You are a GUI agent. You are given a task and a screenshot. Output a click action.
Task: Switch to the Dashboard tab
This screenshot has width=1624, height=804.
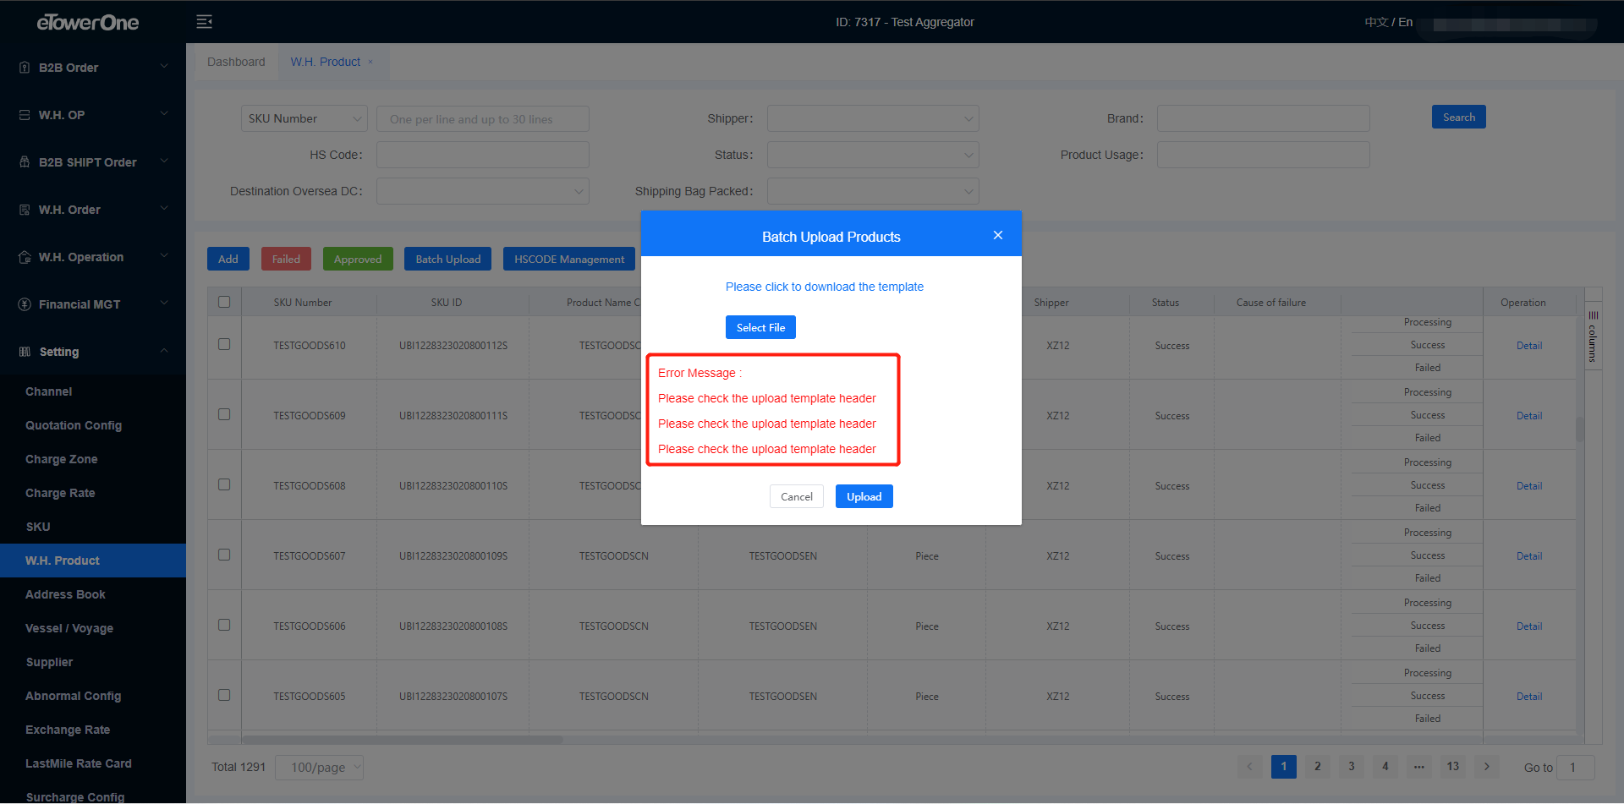pyautogui.click(x=236, y=62)
